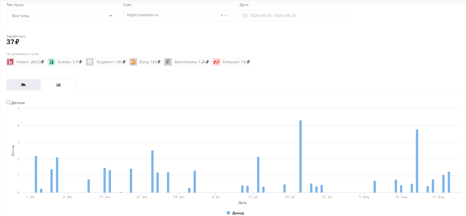Click the 1. Jun axis label
Viewport: 466px width, 216px height.
(30, 197)
